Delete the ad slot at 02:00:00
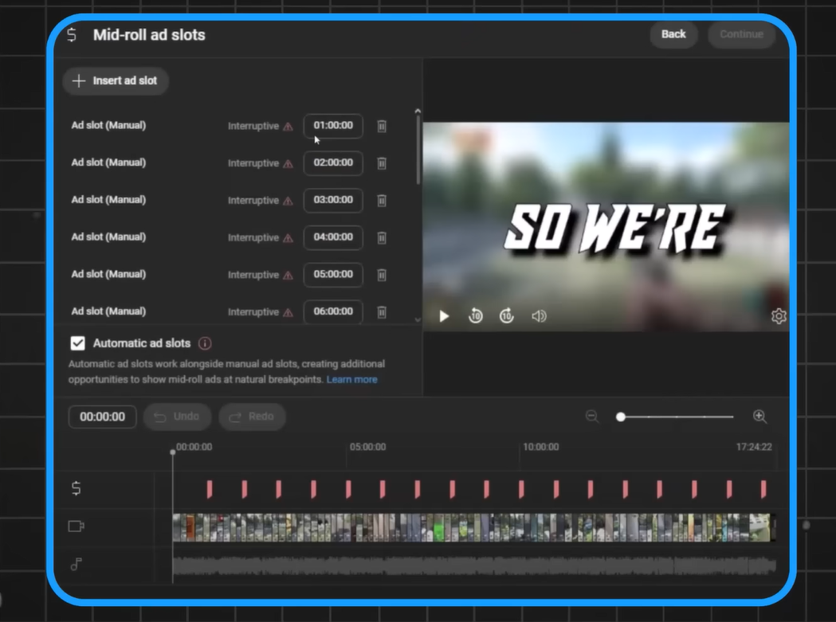 382,163
